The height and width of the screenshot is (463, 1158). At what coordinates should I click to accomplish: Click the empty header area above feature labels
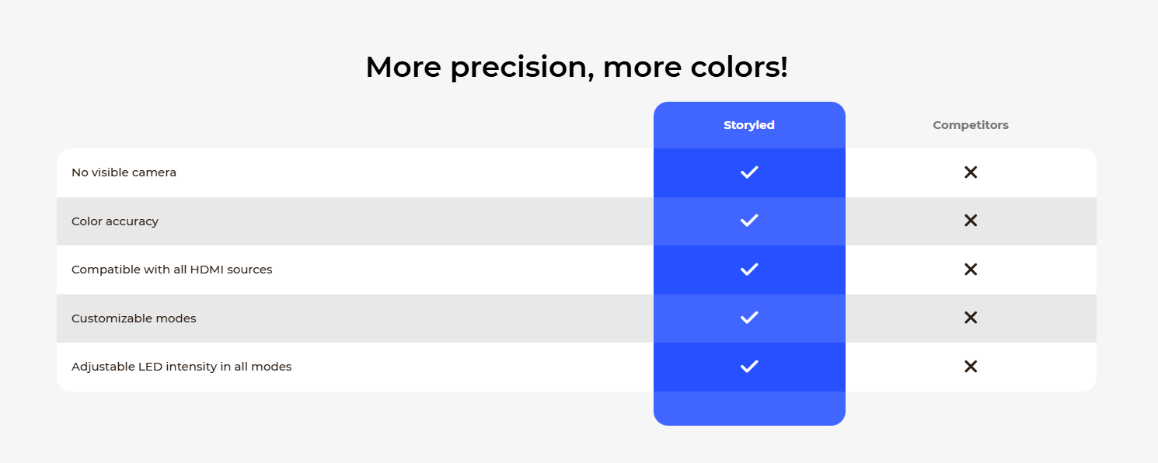[355, 125]
